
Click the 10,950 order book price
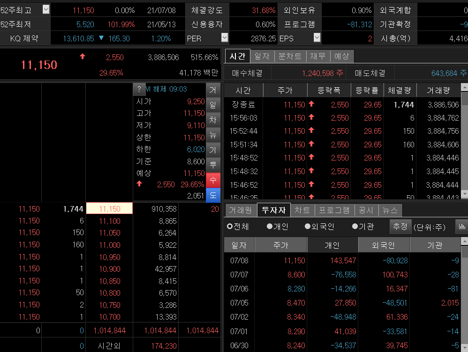pos(110,257)
